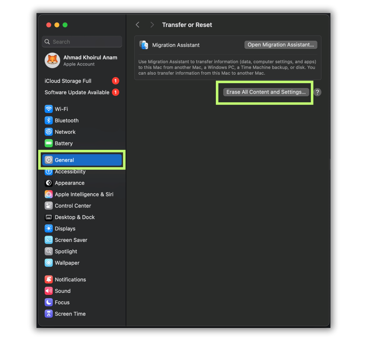Go back with the left chevron
The image size is (367, 341).
coord(138,25)
